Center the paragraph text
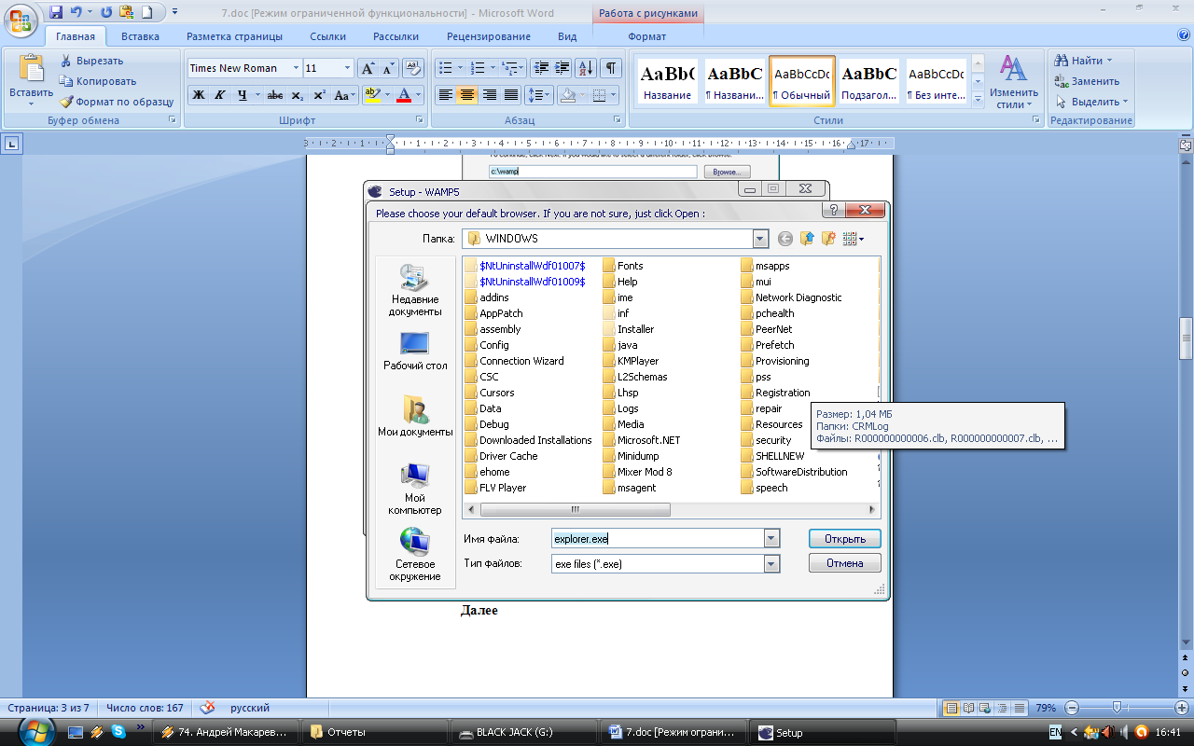 click(x=467, y=95)
